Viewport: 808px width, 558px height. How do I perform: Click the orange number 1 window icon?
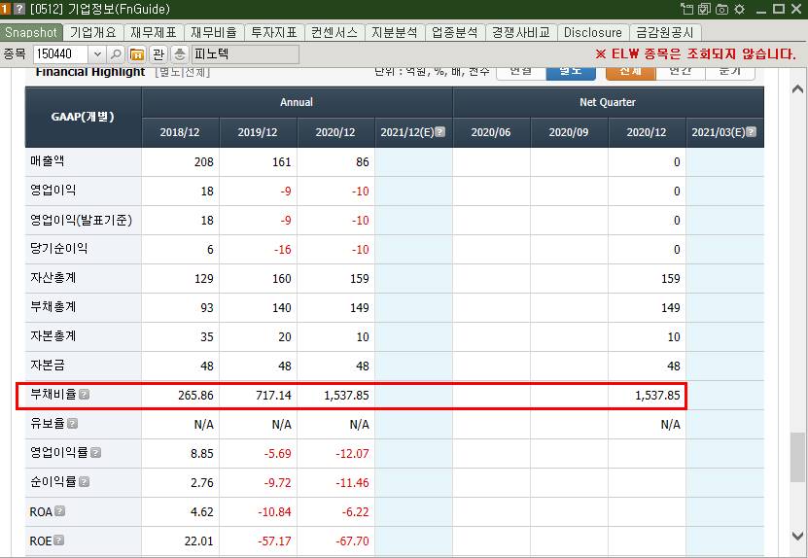[x=5, y=9]
